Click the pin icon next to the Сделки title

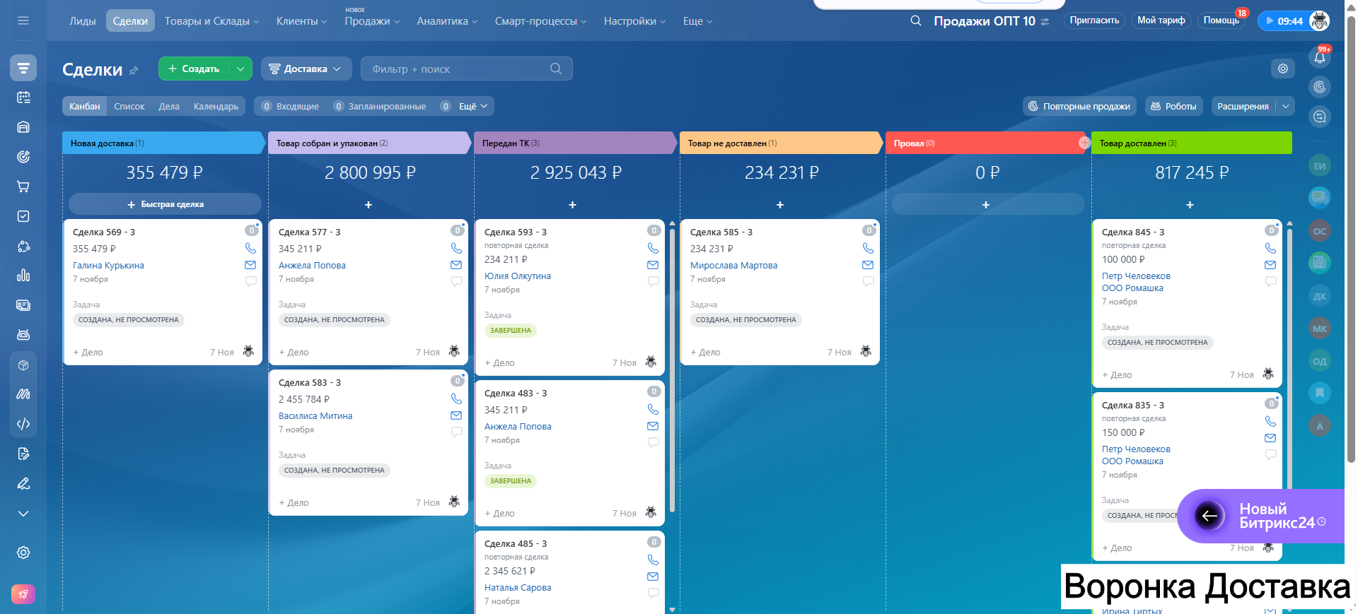[x=134, y=70]
